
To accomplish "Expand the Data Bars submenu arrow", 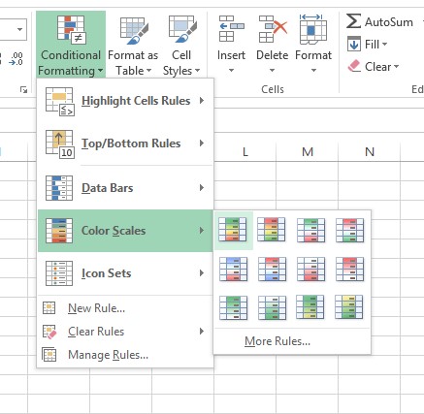I will coord(202,188).
